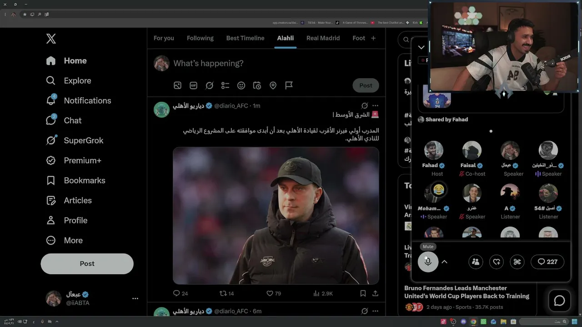Screen dimensions: 582x327
Task: Enlarge the coach photo in the tweet
Action: (276, 216)
